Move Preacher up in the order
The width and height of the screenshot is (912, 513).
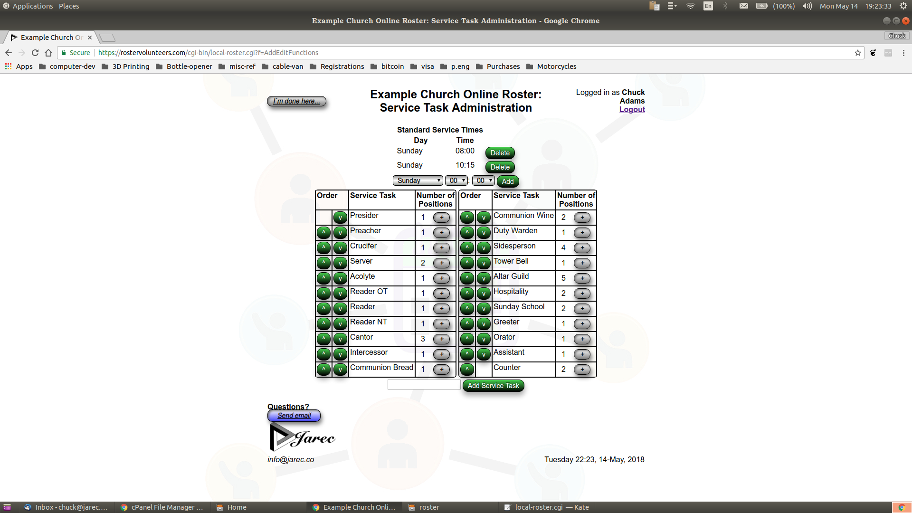pos(323,233)
